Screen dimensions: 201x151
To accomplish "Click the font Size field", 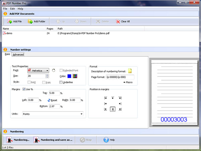I will (37, 76).
